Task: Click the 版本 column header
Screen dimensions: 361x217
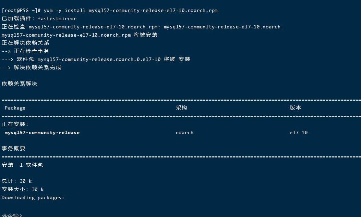Action: [x=295, y=108]
